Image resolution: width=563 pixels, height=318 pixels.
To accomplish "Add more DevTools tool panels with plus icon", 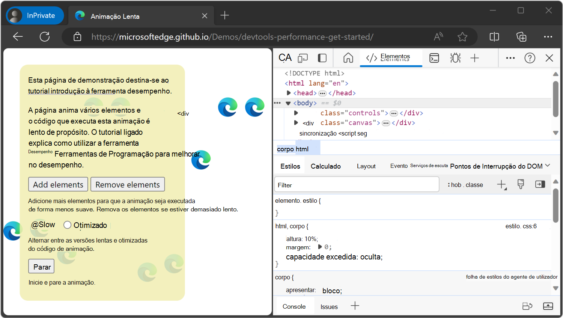I will [x=474, y=58].
